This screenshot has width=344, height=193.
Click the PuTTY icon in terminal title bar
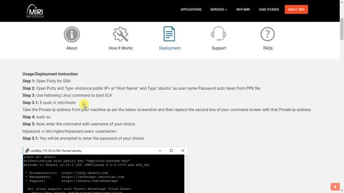[27, 151]
